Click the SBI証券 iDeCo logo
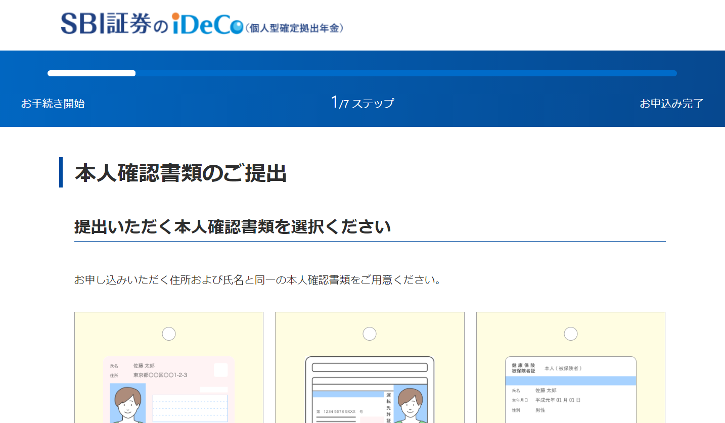This screenshot has height=423, width=725. coord(152,24)
